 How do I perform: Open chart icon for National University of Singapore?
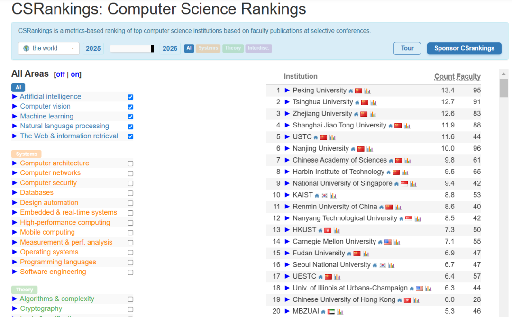click(x=413, y=184)
